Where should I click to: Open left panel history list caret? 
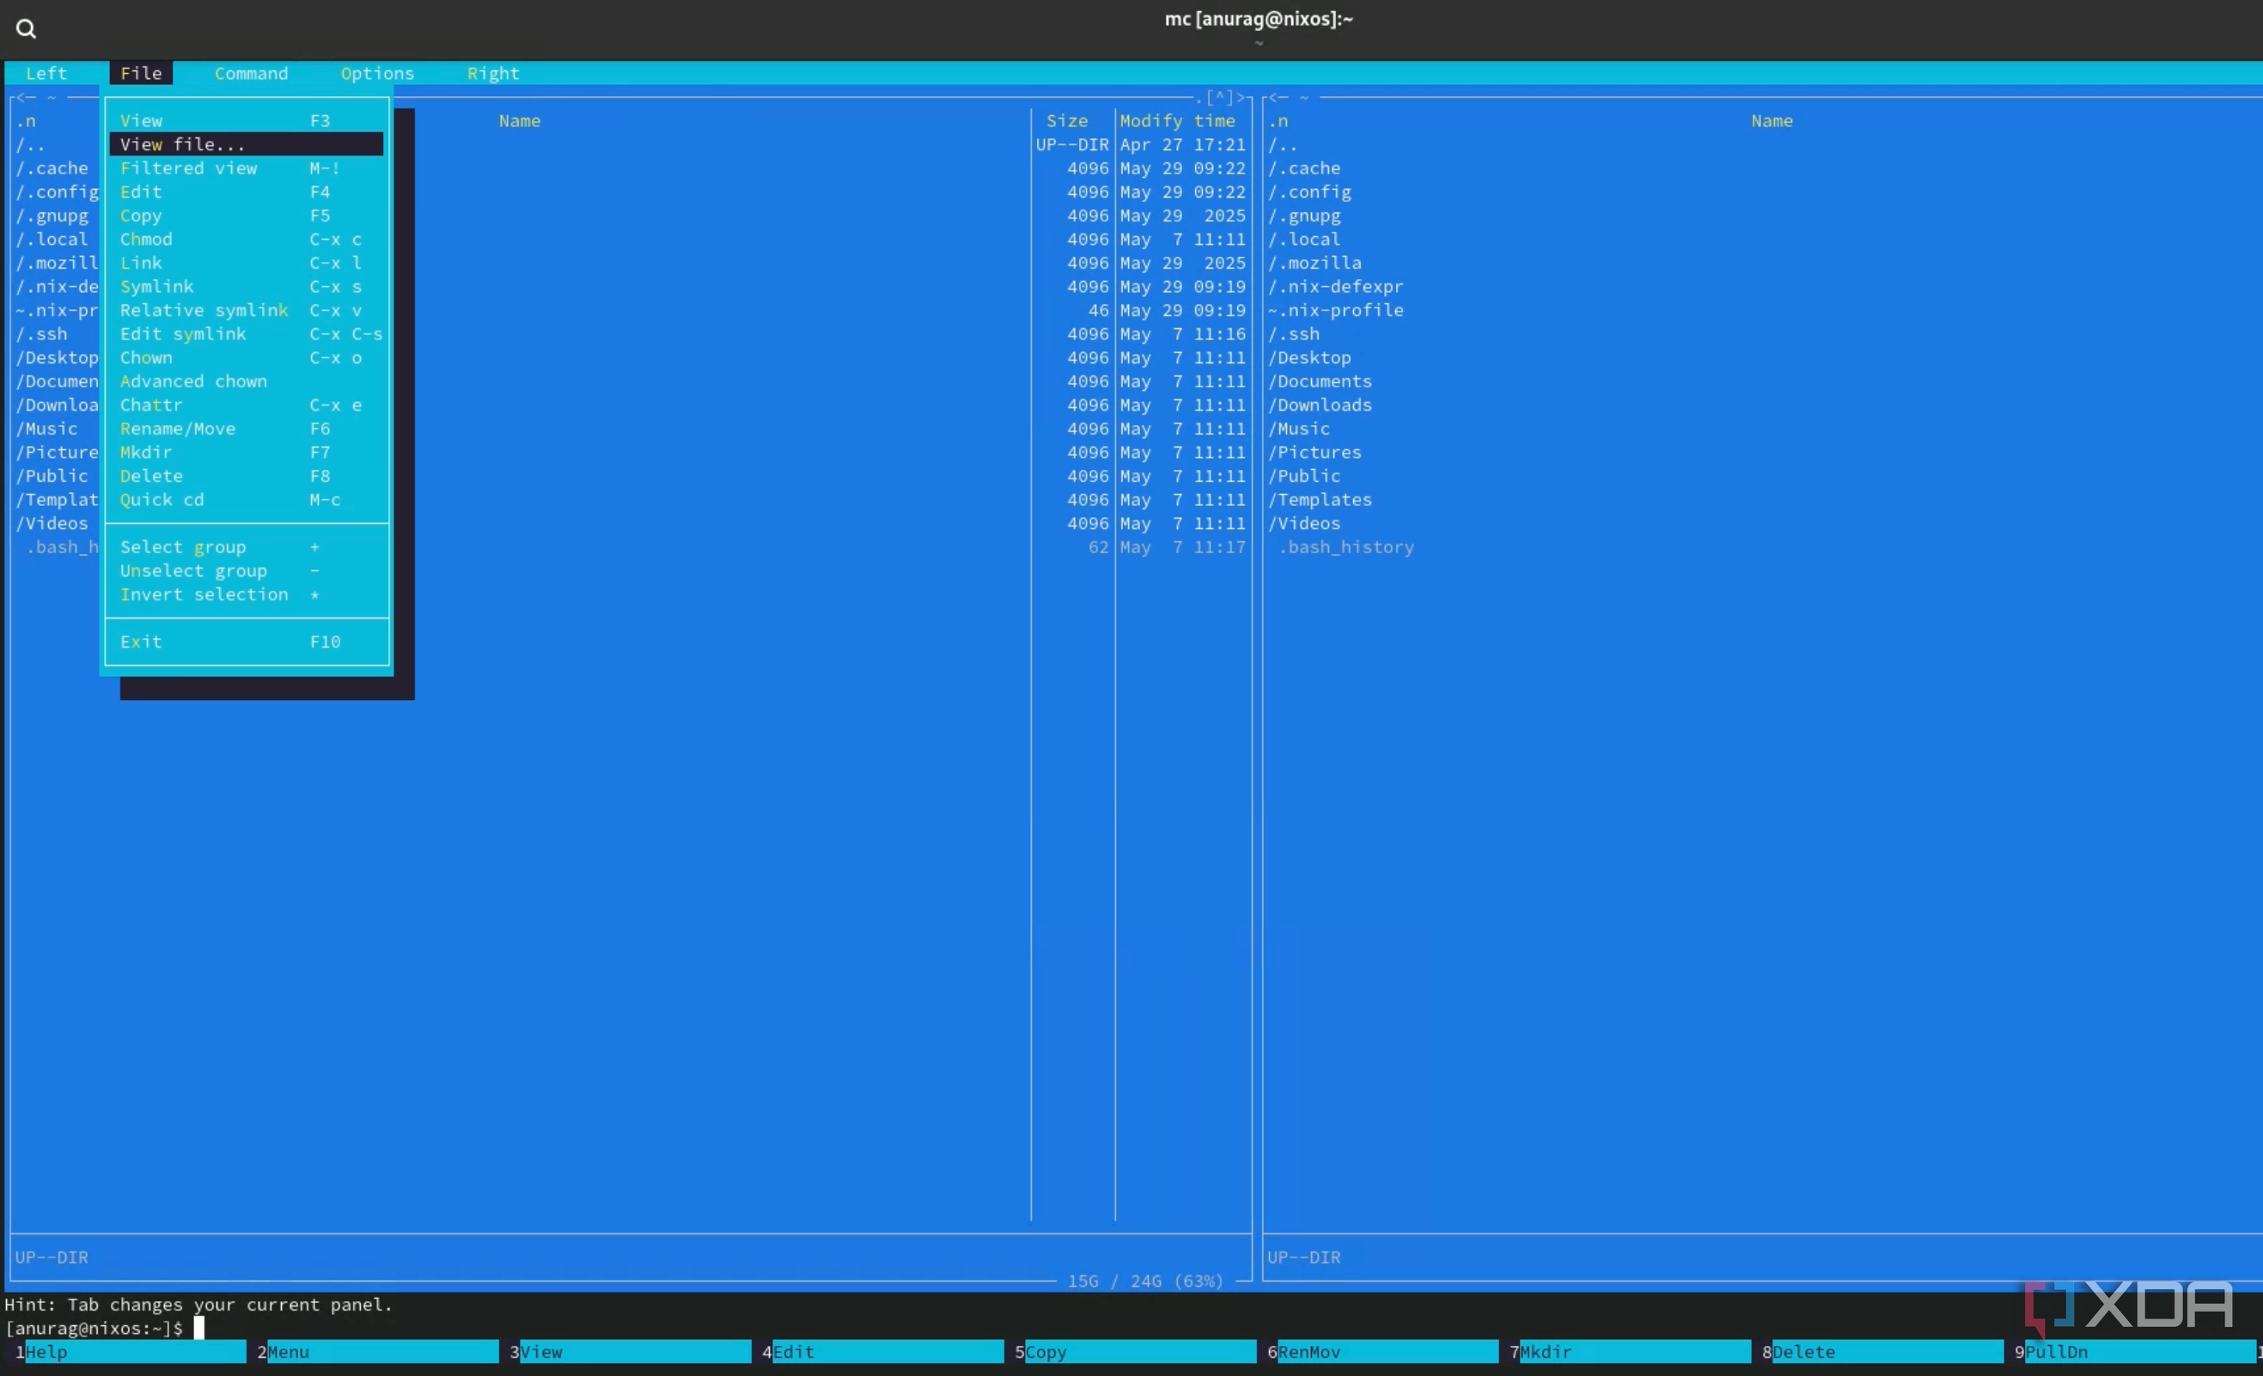1220,97
